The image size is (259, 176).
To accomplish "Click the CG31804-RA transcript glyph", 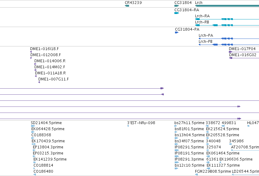I will [x=177, y=13].
